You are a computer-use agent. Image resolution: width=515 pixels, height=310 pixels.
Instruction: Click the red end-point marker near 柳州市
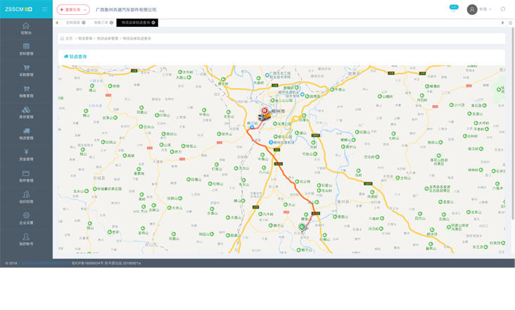coord(265,110)
